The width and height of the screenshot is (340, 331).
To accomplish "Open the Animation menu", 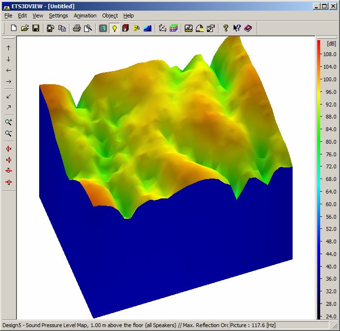I will point(85,15).
